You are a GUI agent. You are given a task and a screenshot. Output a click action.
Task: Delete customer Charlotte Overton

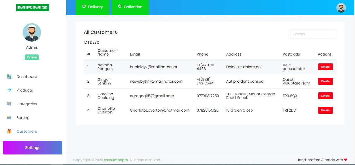pos(325,110)
